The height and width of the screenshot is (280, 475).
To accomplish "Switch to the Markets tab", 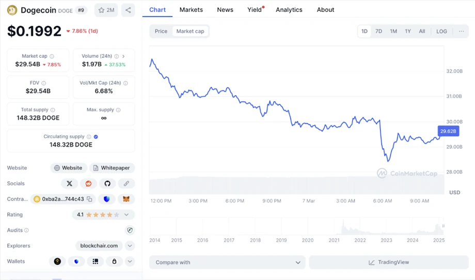I will [191, 10].
